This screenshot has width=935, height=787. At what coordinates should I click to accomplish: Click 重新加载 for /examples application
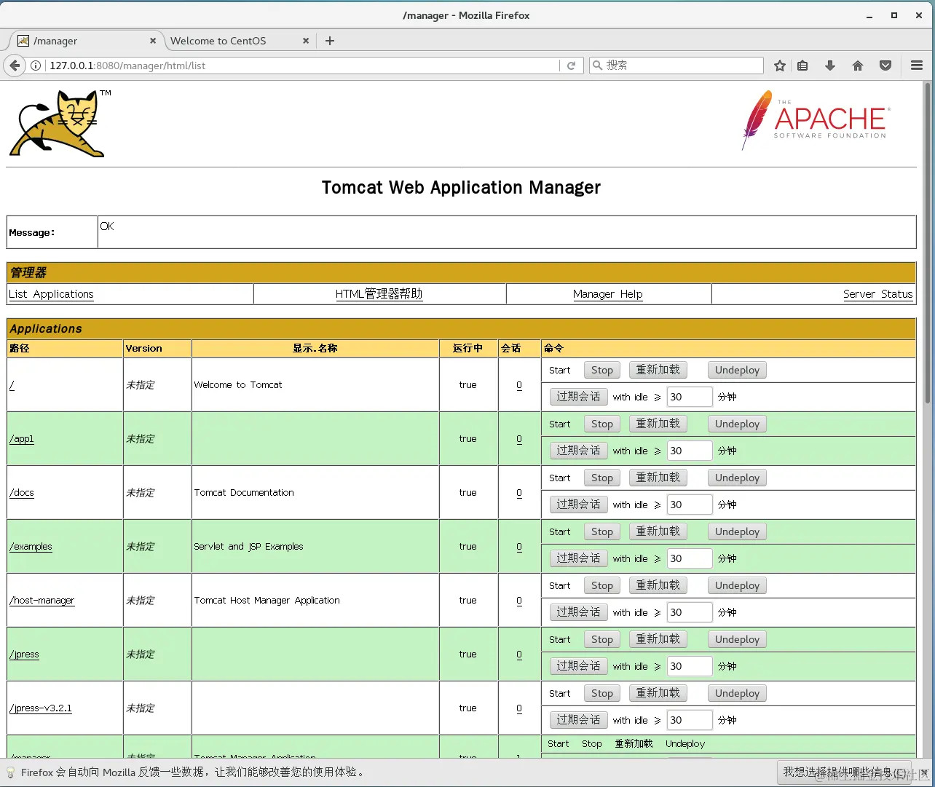point(658,531)
